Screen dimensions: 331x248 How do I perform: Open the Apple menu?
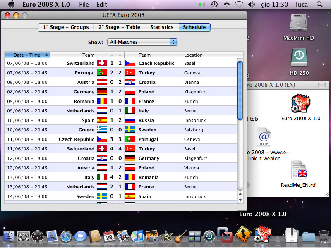pyautogui.click(x=11, y=4)
